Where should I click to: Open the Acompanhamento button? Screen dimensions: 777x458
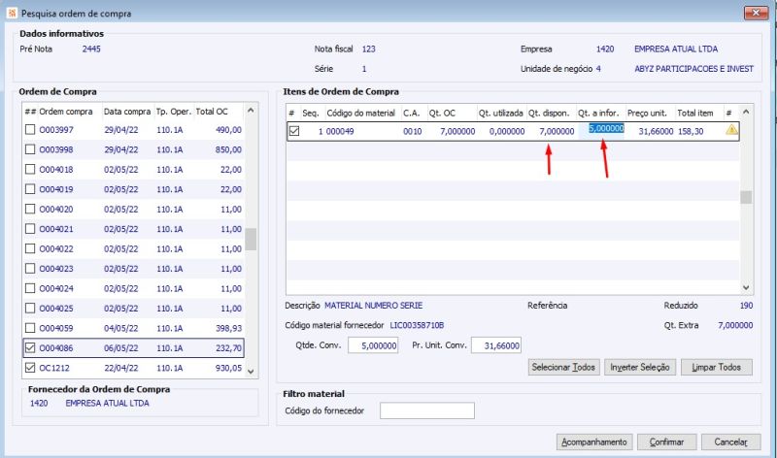(x=594, y=442)
